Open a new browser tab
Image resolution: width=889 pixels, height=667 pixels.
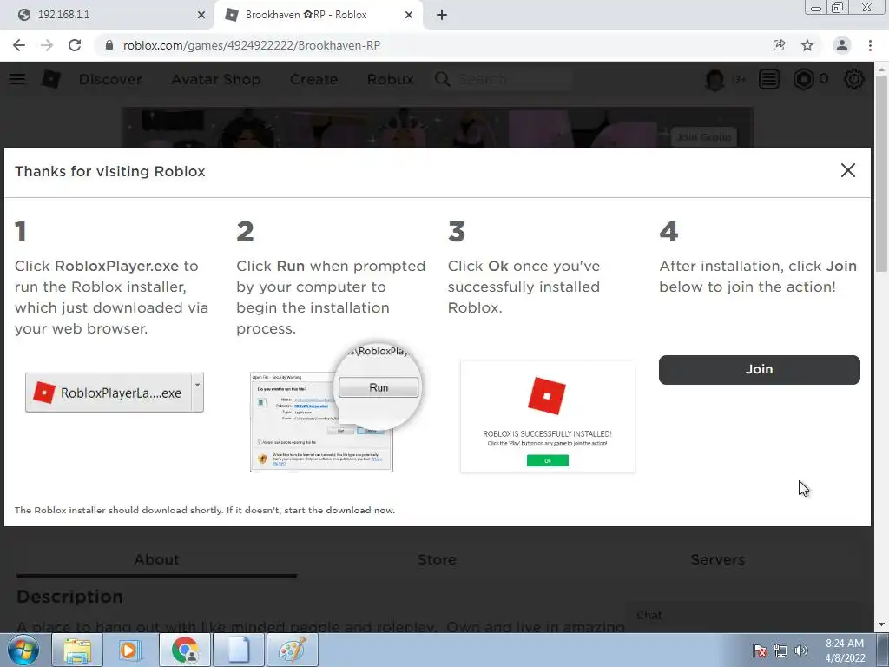[442, 15]
